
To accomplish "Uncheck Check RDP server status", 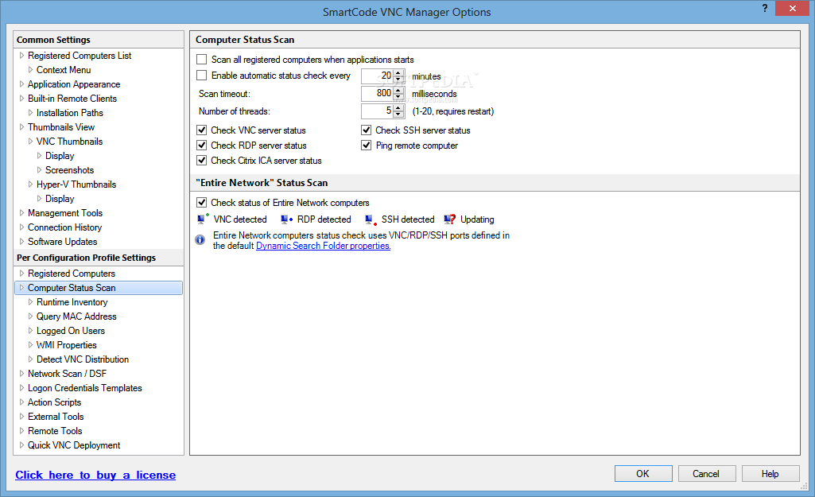I will [x=202, y=145].
